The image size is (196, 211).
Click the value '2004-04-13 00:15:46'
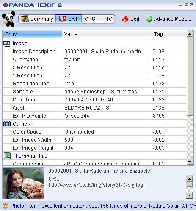88,100
